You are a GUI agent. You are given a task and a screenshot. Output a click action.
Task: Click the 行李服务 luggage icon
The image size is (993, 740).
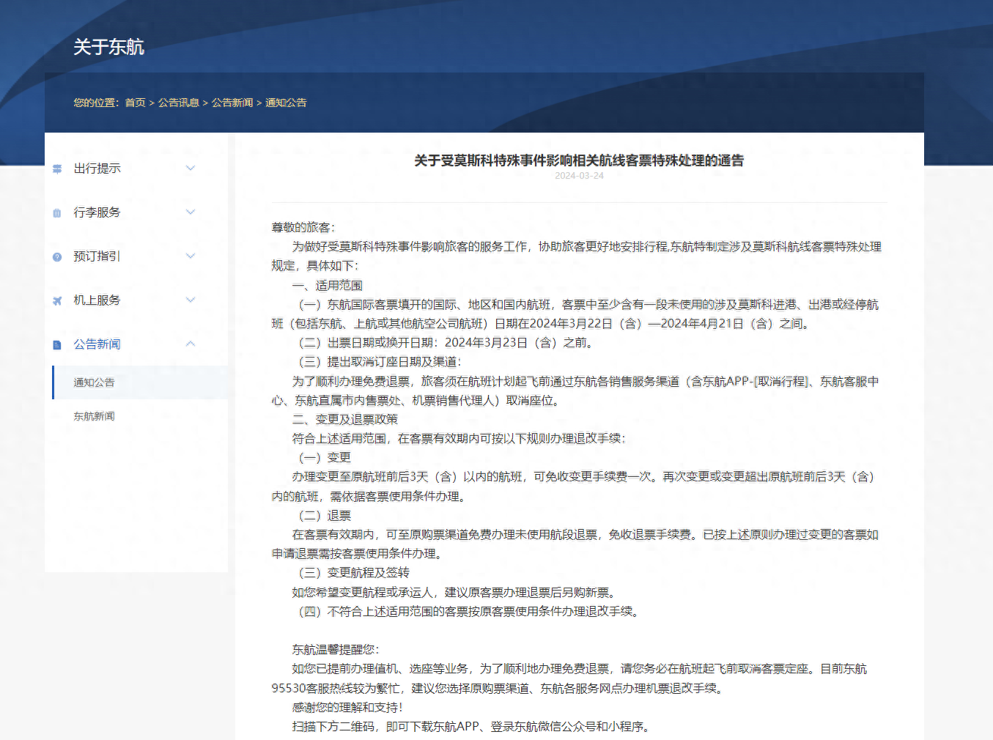[57, 213]
